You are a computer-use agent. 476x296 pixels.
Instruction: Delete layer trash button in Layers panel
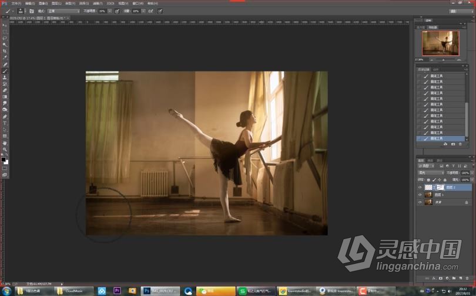467,278
